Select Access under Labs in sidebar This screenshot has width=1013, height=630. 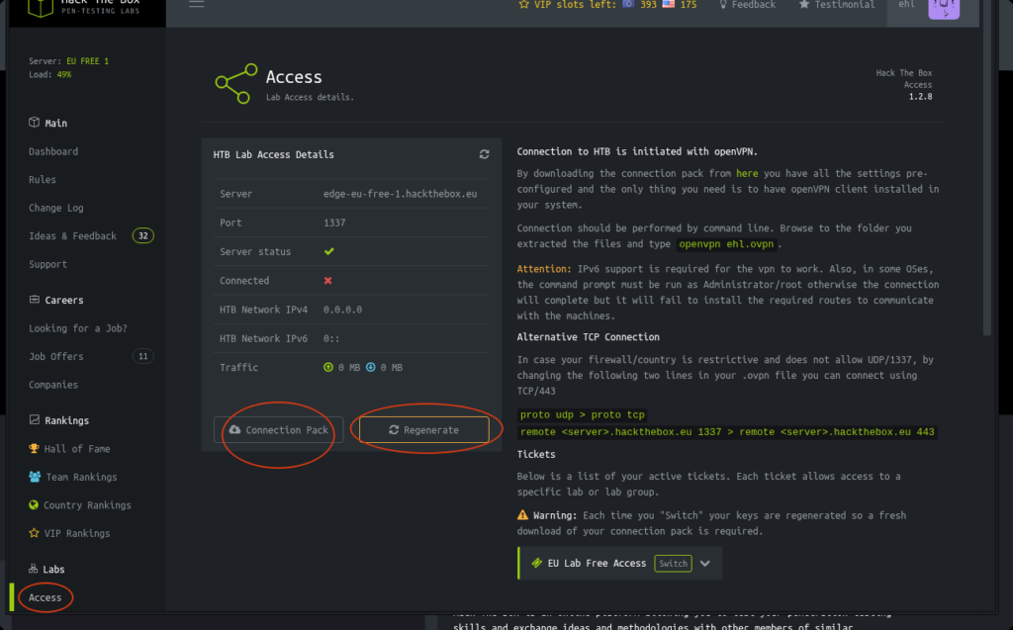46,597
